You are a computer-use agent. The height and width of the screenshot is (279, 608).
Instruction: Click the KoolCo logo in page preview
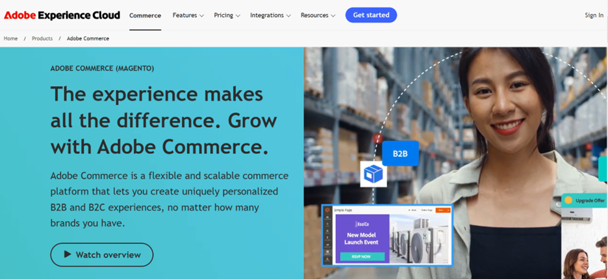[362, 224]
